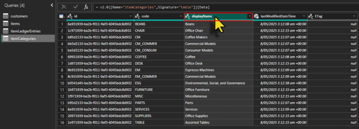Open the id column filter dropdown
The width and height of the screenshot is (359, 129).
point(131,16)
